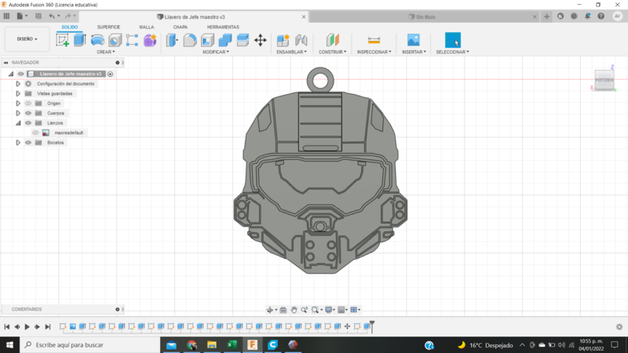This screenshot has width=628, height=353.
Task: Collapse the Lienzos node
Action: [x=18, y=123]
